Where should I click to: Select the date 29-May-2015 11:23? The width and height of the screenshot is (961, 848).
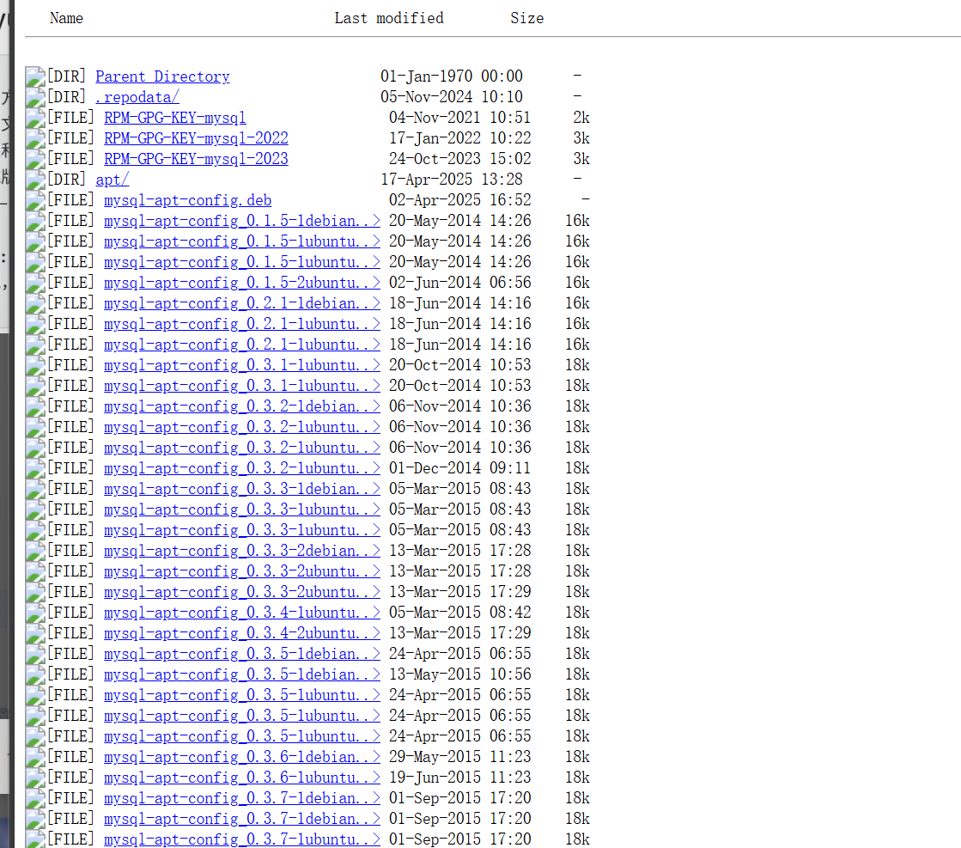point(460,757)
